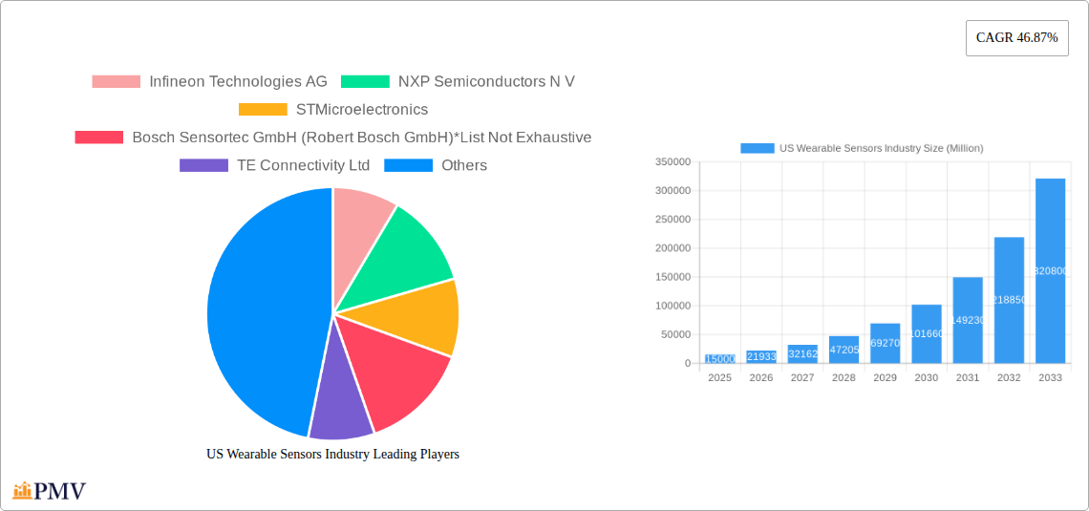This screenshot has width=1089, height=511.
Task: Click the 300000 y-axis label
Action: point(673,191)
